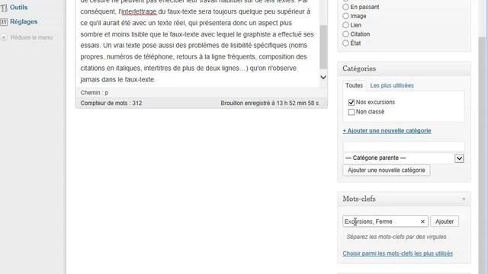Collapse the Mots-clefs panel arrow
Image resolution: width=488 pixels, height=274 pixels.
[464, 199]
